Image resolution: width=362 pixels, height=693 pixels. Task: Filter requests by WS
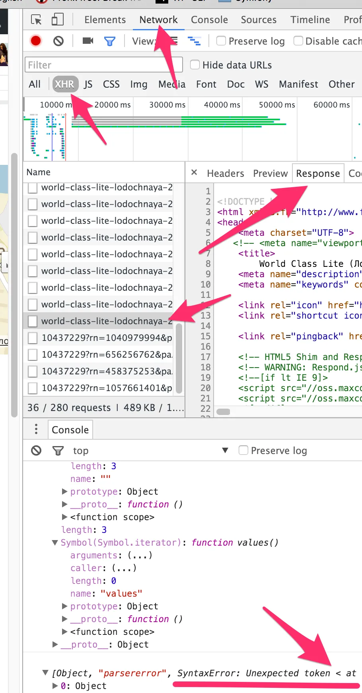[261, 84]
